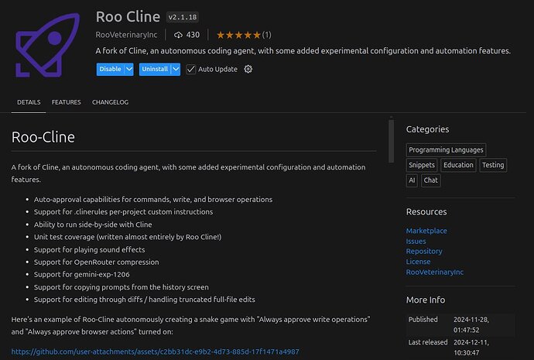Click the Uninstall button
The height and width of the screenshot is (360, 534).
[x=155, y=69]
